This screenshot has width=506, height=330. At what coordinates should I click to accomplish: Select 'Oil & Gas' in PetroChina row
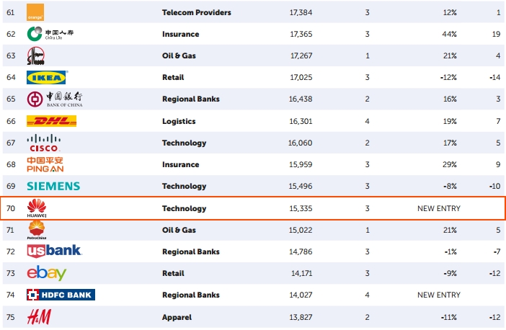(x=179, y=230)
